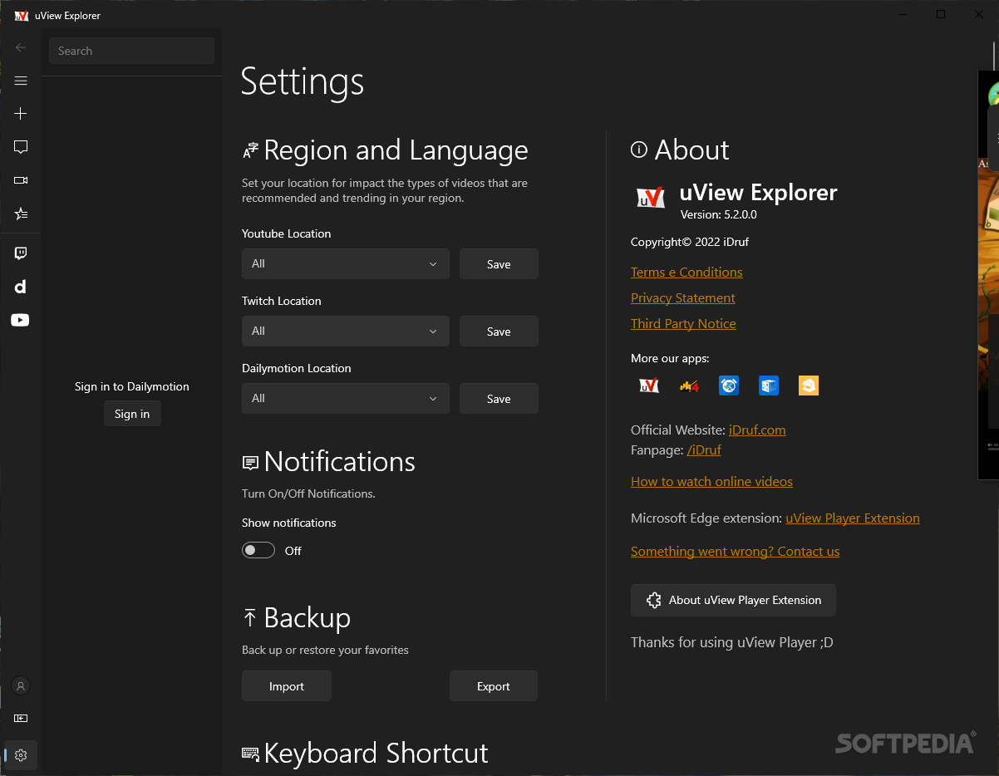Image resolution: width=999 pixels, height=776 pixels.
Task: Save the Twitch Location setting
Action: click(499, 332)
